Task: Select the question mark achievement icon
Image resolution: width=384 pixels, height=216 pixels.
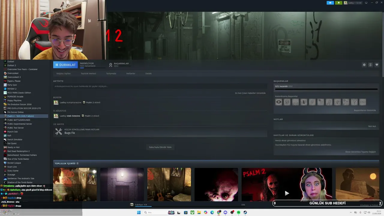Action: click(x=354, y=102)
